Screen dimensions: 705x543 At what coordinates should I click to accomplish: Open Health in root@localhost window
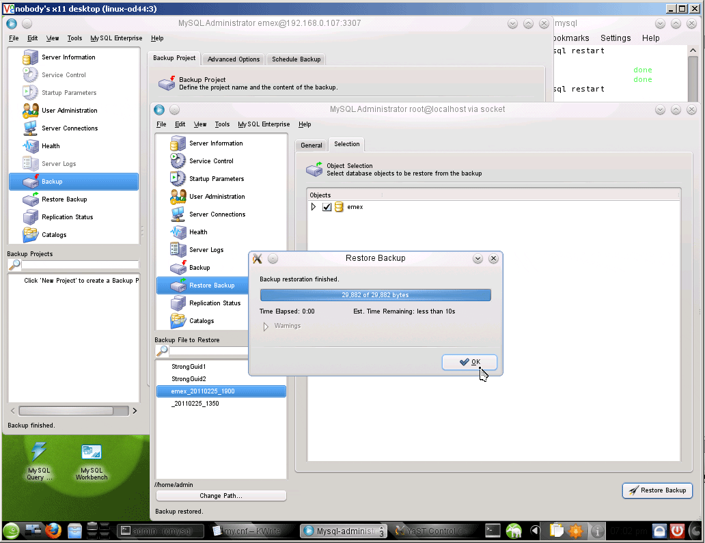(221, 232)
